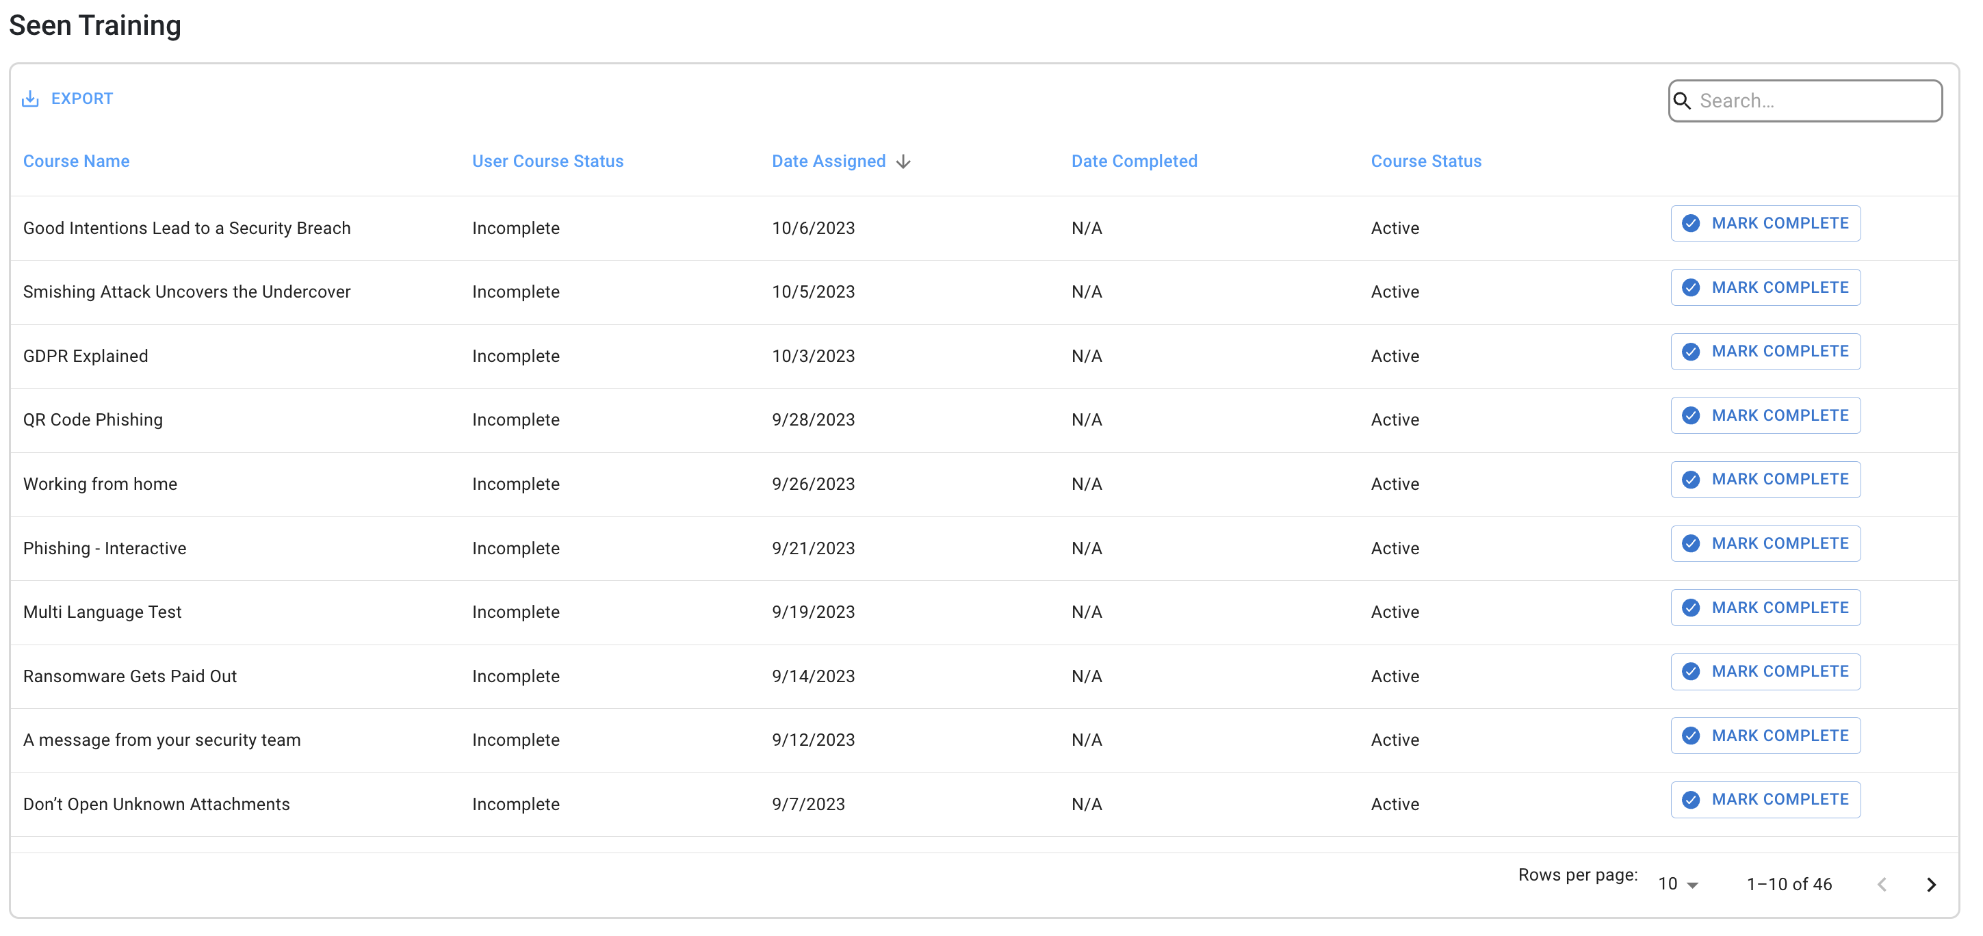Select the 'Working from home' course name
1983x936 pixels.
pos(100,484)
